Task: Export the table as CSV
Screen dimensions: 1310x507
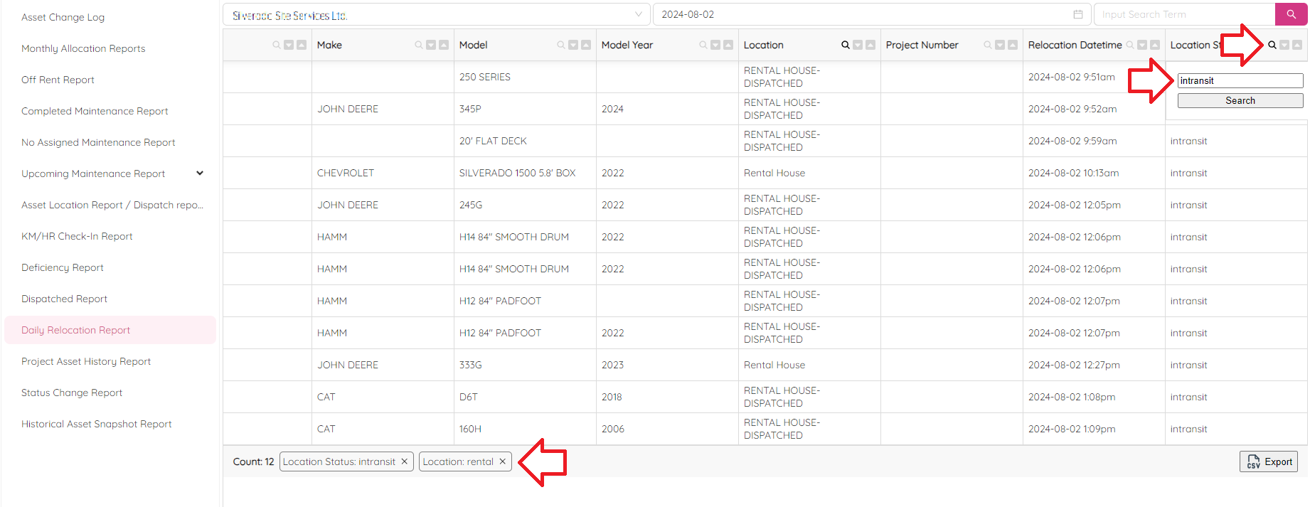Action: pyautogui.click(x=1269, y=461)
